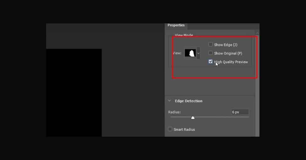Uncheck High Quality Preview

point(210,62)
